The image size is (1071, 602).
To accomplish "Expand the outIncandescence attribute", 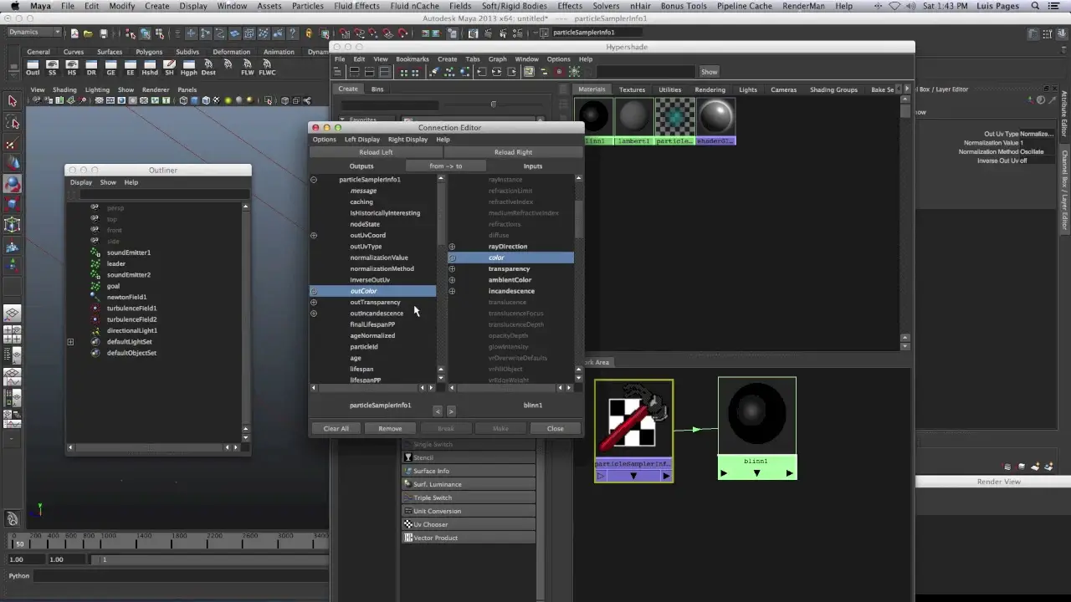I will click(314, 314).
